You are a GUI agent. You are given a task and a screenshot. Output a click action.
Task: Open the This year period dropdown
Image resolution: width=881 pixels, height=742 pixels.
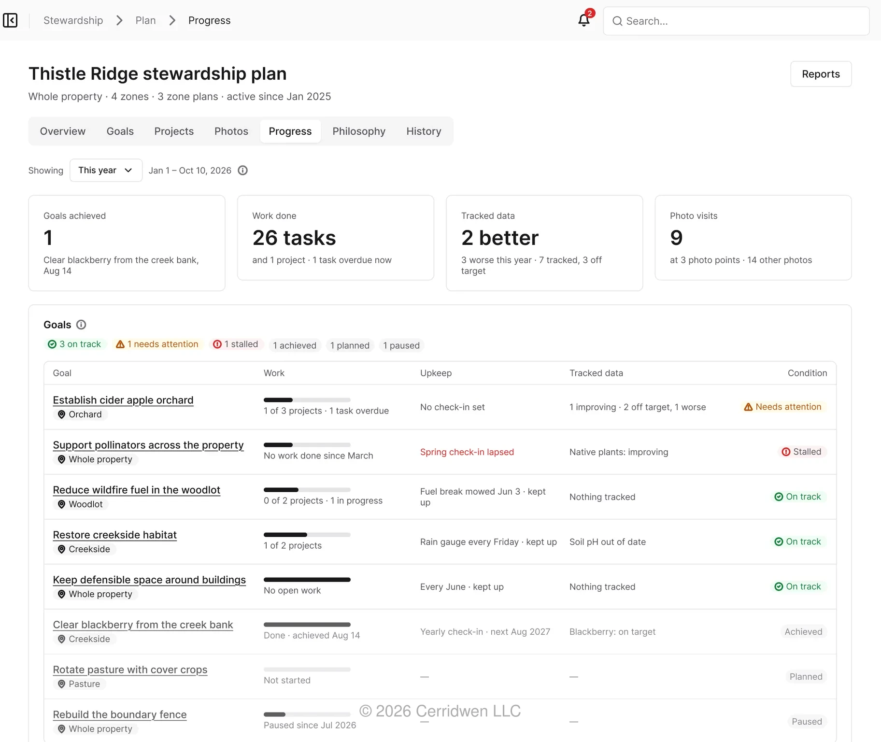pos(106,170)
